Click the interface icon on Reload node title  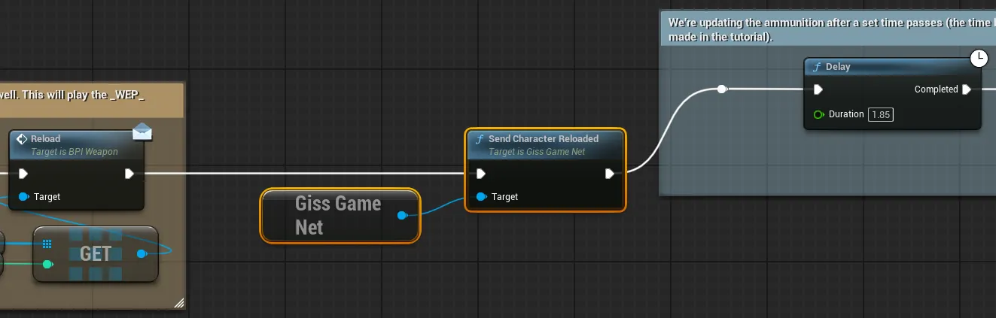click(x=22, y=139)
